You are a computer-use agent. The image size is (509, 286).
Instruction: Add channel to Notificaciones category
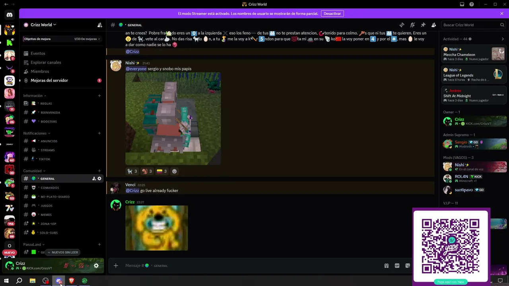coord(99,133)
